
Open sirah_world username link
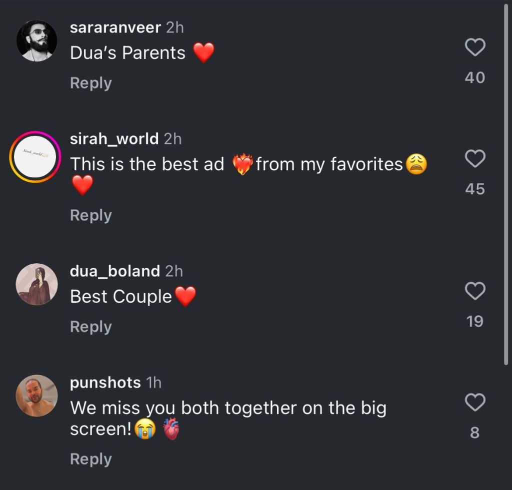114,139
